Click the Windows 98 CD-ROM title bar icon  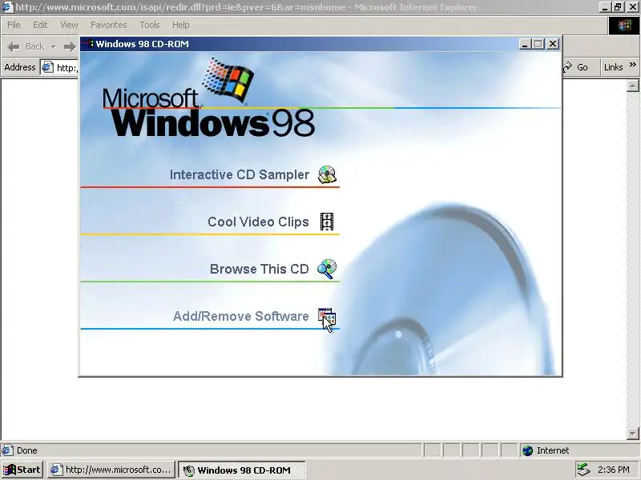pos(88,44)
